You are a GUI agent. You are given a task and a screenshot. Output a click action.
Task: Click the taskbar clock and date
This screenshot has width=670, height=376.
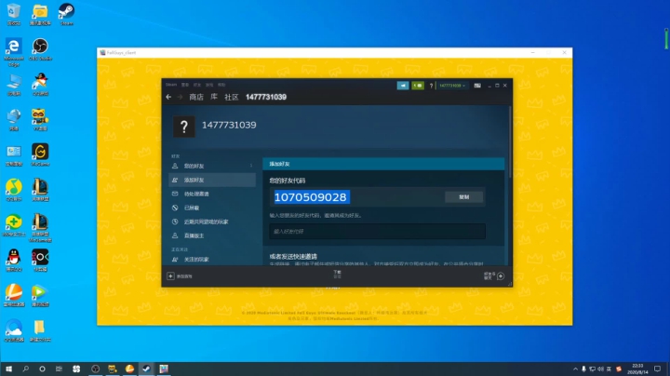tap(637, 369)
